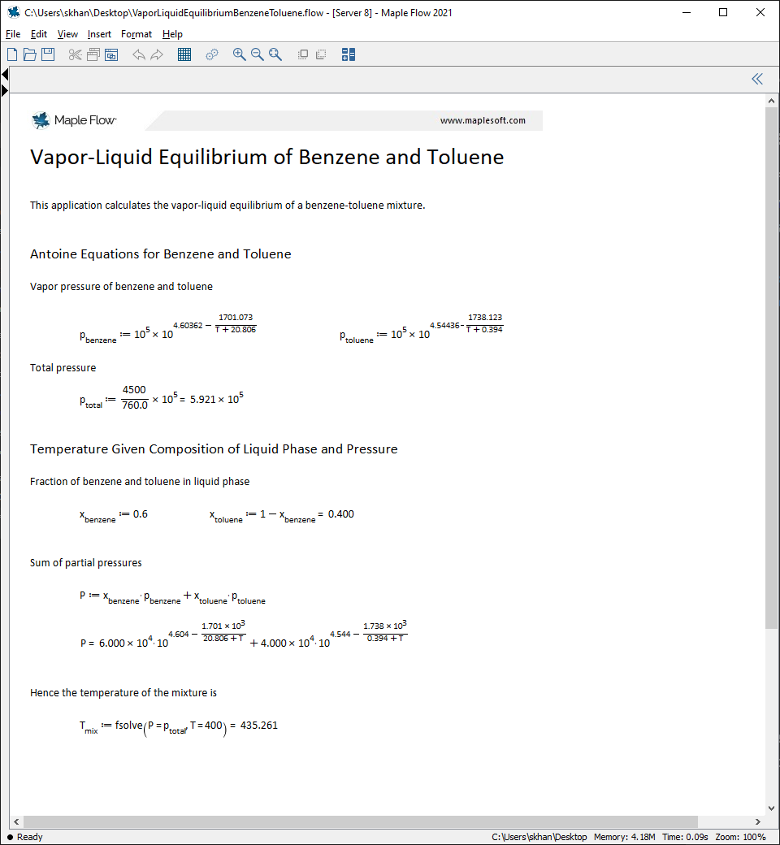The width and height of the screenshot is (780, 845).
Task: Open the Insert menu
Action: tap(98, 34)
